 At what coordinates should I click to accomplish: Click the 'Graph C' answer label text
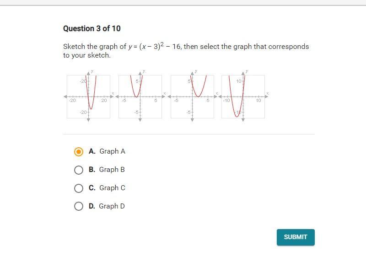[x=112, y=188]
